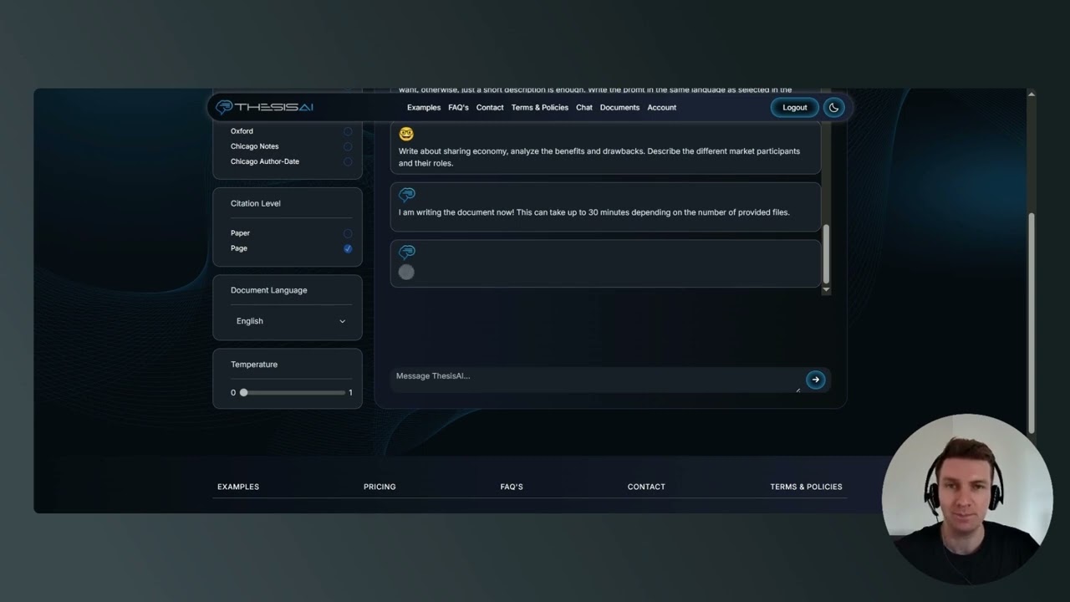This screenshot has width=1070, height=602.
Task: Click the "Document Language" heading
Action: [269, 290]
